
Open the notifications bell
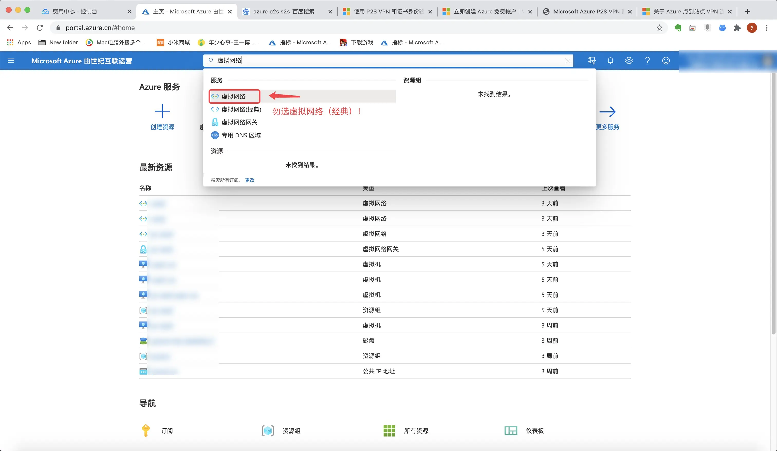[x=610, y=60]
